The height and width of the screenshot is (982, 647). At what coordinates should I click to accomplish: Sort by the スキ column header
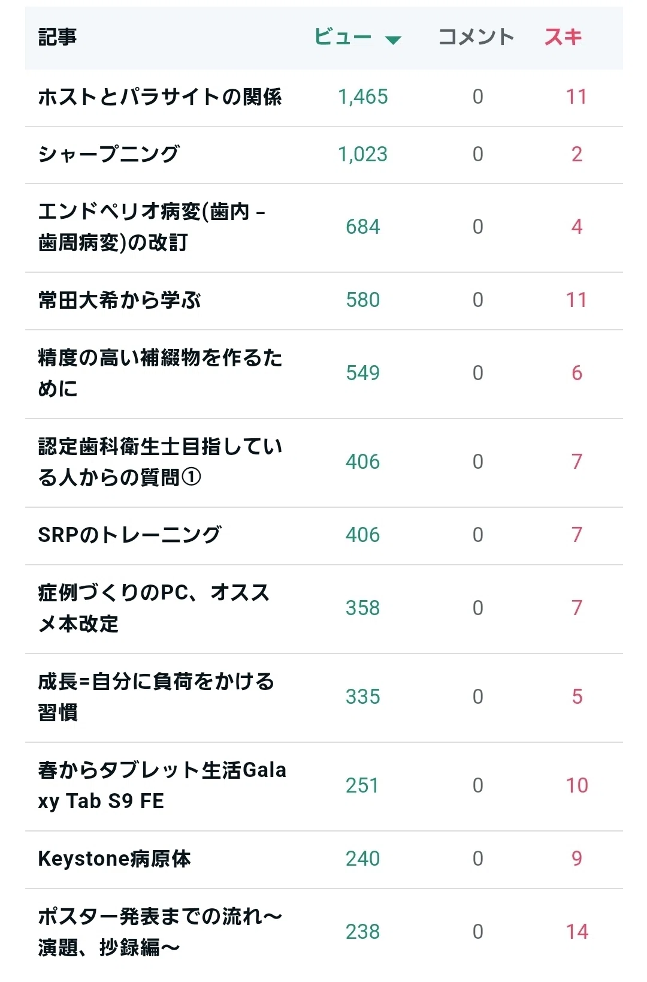tap(563, 37)
